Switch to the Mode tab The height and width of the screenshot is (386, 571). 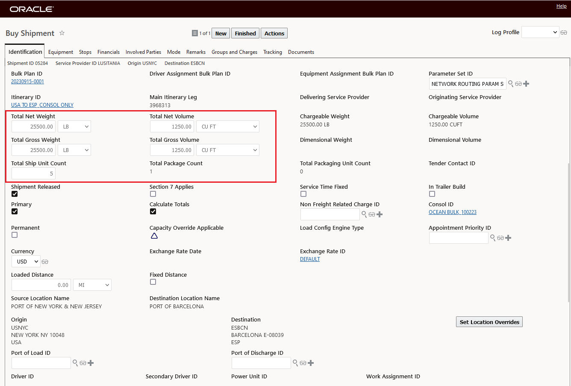(174, 52)
